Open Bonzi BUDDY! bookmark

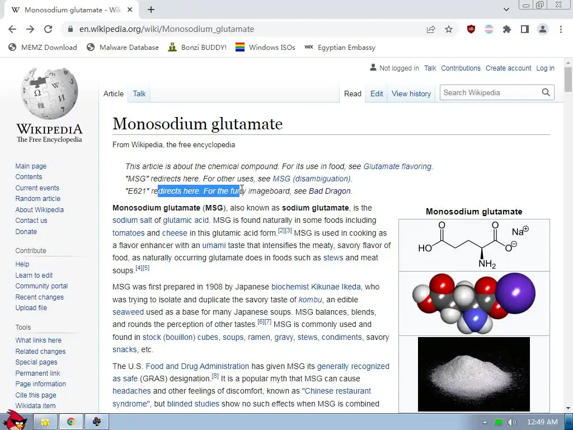click(198, 48)
